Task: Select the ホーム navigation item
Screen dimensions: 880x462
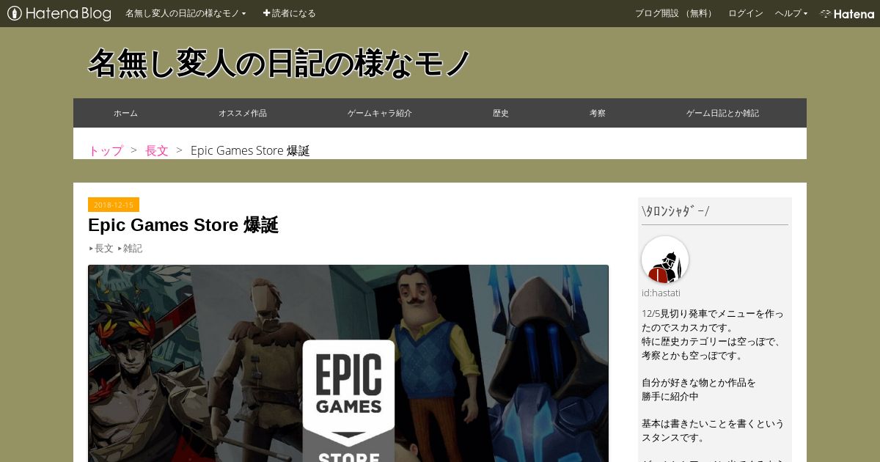Action: click(x=125, y=113)
